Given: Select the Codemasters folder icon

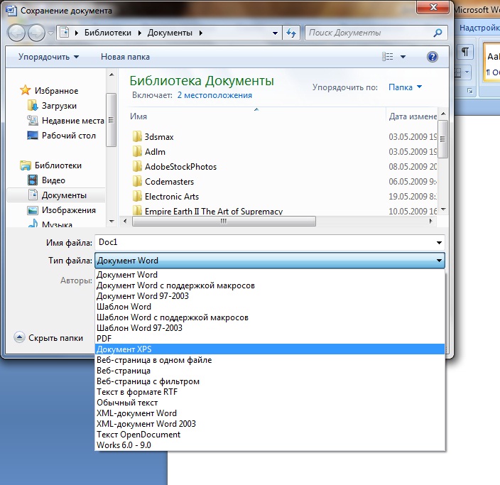Looking at the screenshot, I should pyautogui.click(x=137, y=182).
